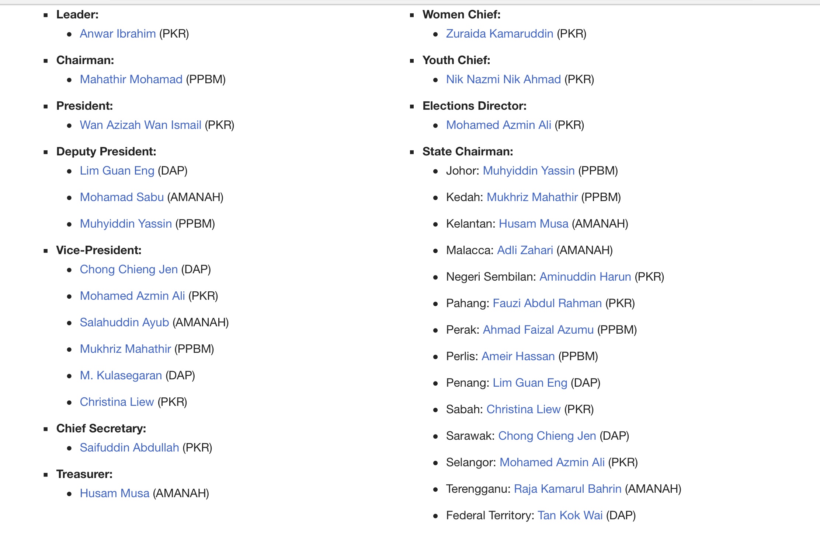Open Husam Musa under Treasurer

click(x=115, y=493)
